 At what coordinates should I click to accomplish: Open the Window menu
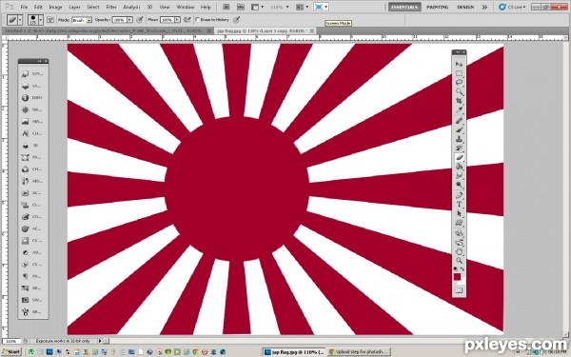tap(186, 7)
